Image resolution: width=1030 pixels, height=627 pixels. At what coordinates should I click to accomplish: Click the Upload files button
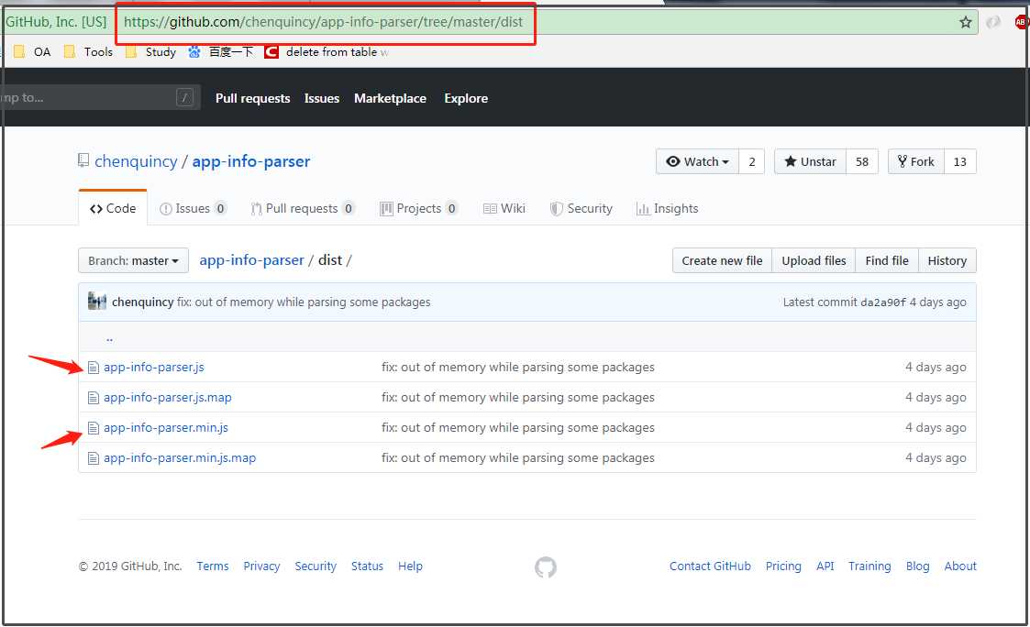click(x=814, y=260)
